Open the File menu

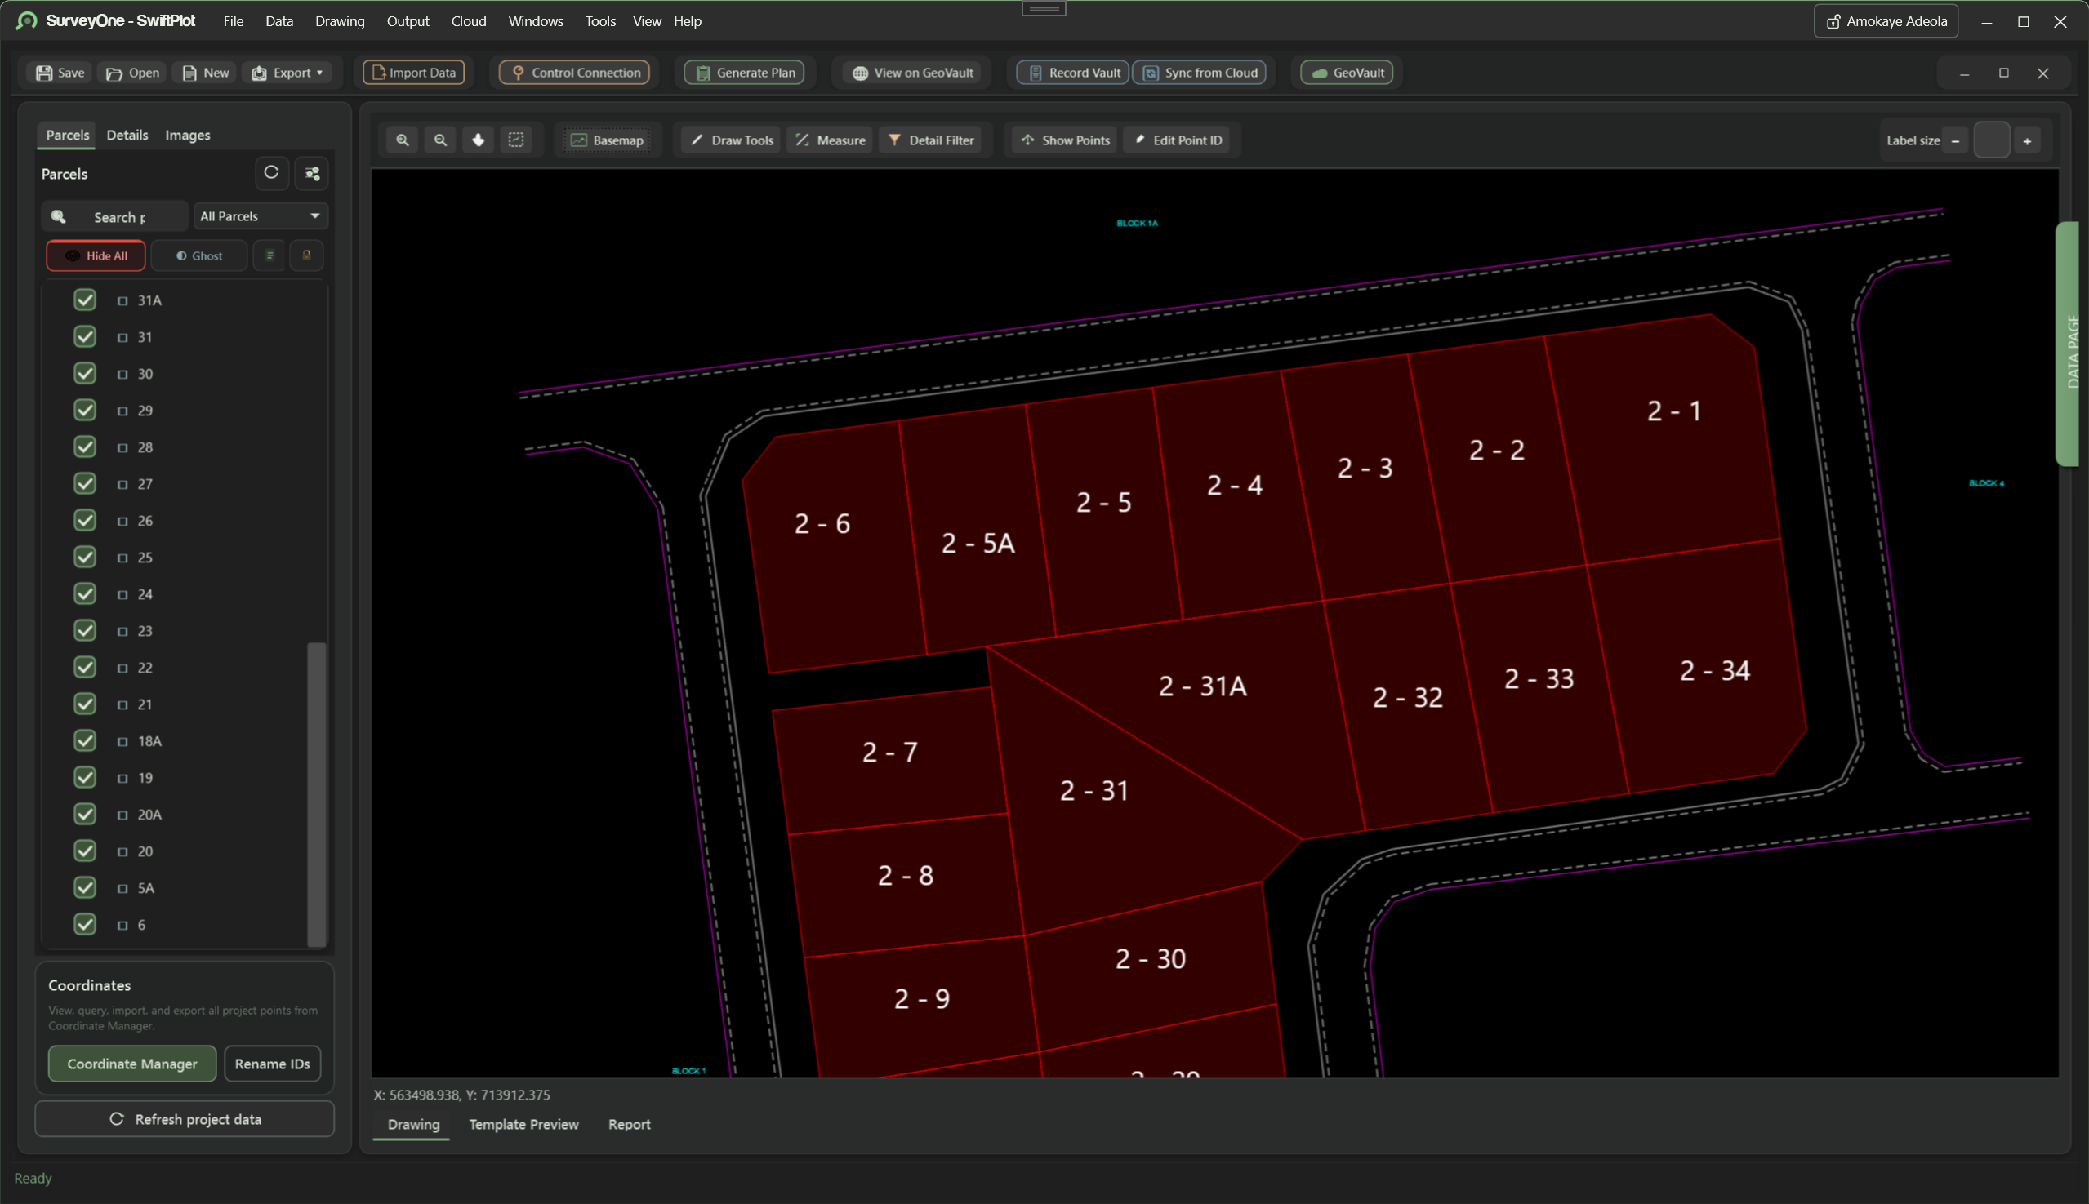[x=234, y=21]
